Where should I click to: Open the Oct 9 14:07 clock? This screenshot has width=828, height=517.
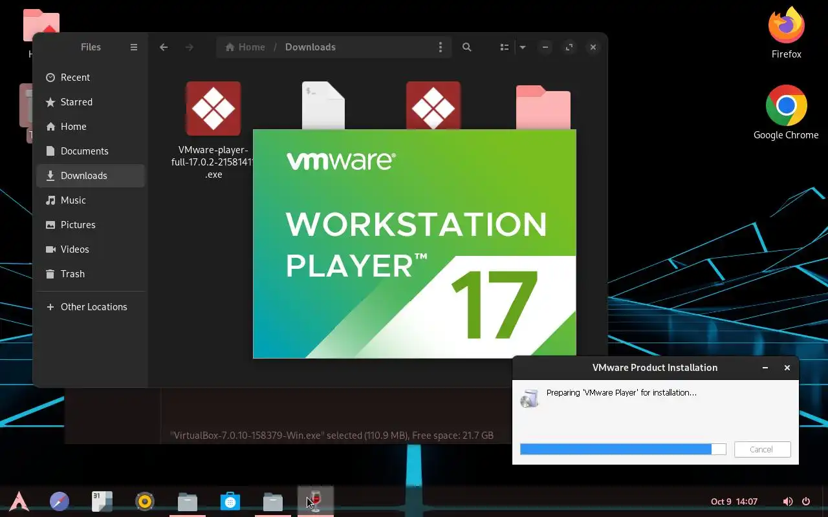pos(734,501)
